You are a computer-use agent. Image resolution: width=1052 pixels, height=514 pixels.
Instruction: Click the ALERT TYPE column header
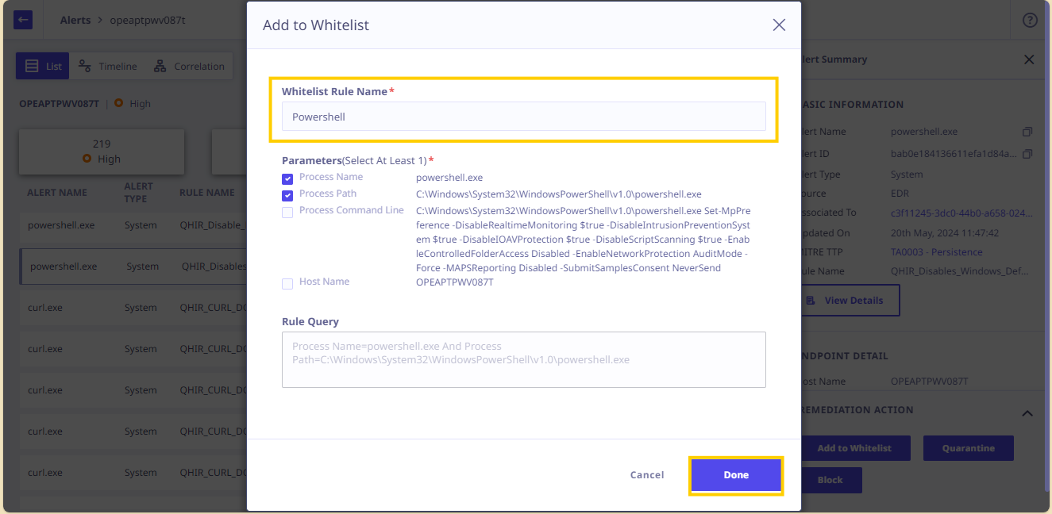pos(139,192)
